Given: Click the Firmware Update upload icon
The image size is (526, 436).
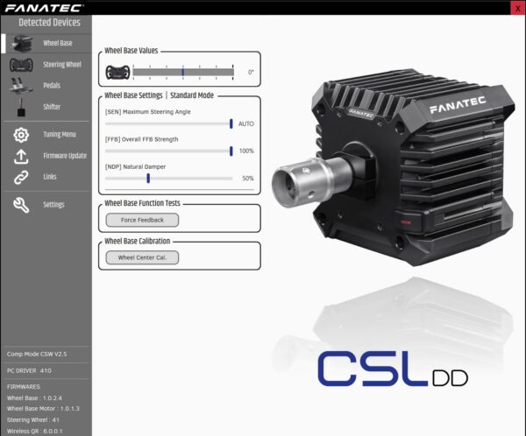Looking at the screenshot, I should 21,157.
